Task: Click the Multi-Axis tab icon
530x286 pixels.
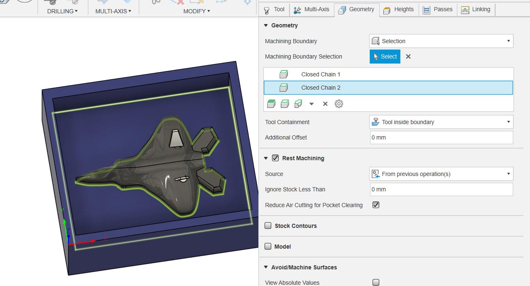Action: point(297,10)
